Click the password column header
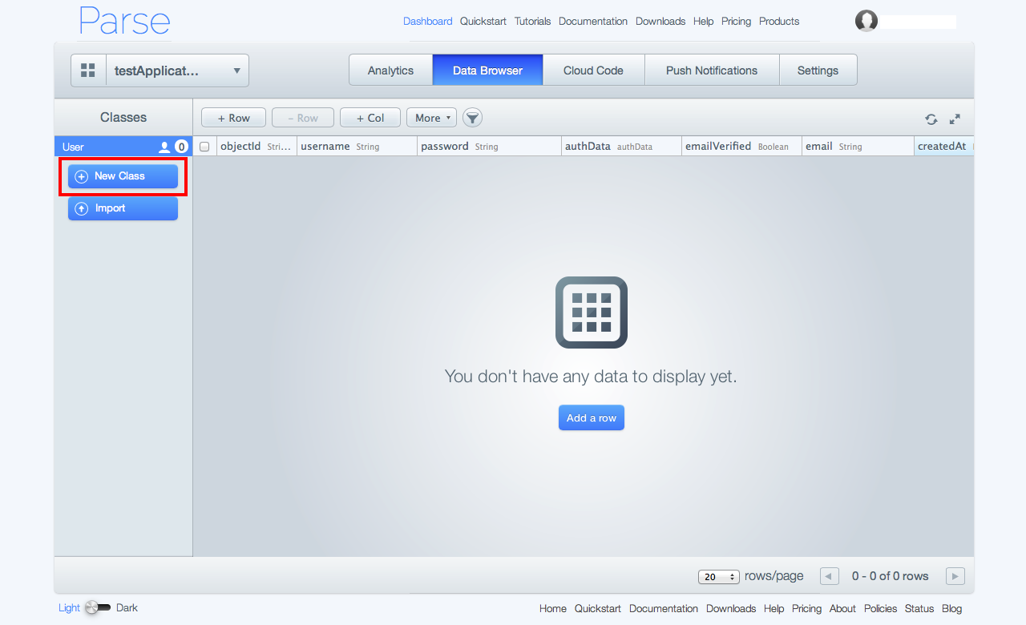This screenshot has height=625, width=1026. coord(489,147)
